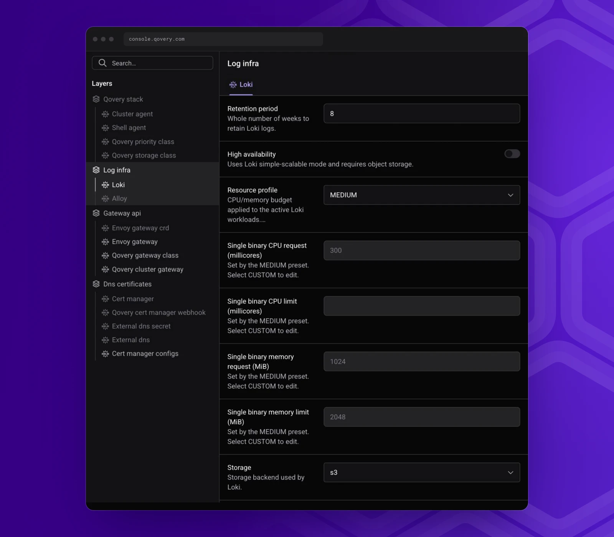Click the Qovery stack layers icon
614x537 pixels.
[96, 99]
